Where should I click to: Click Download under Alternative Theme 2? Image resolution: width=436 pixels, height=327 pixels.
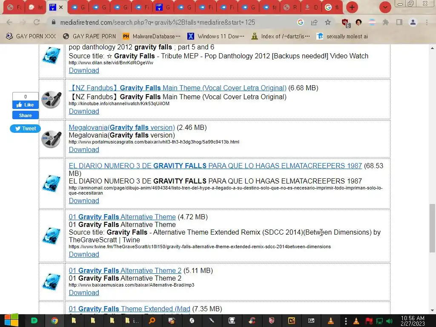coord(84,293)
